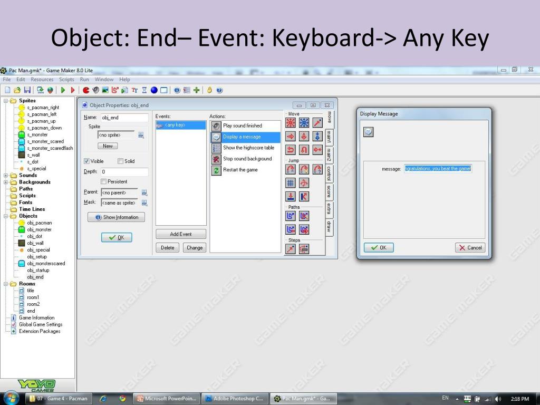This screenshot has width=540, height=405.
Task: Create a time line using the hourglass icon
Action: coord(144,90)
